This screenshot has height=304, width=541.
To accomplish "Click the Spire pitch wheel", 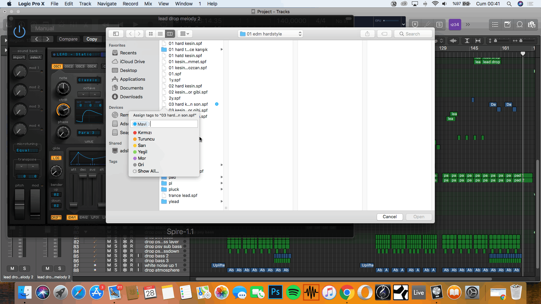I will [20, 204].
